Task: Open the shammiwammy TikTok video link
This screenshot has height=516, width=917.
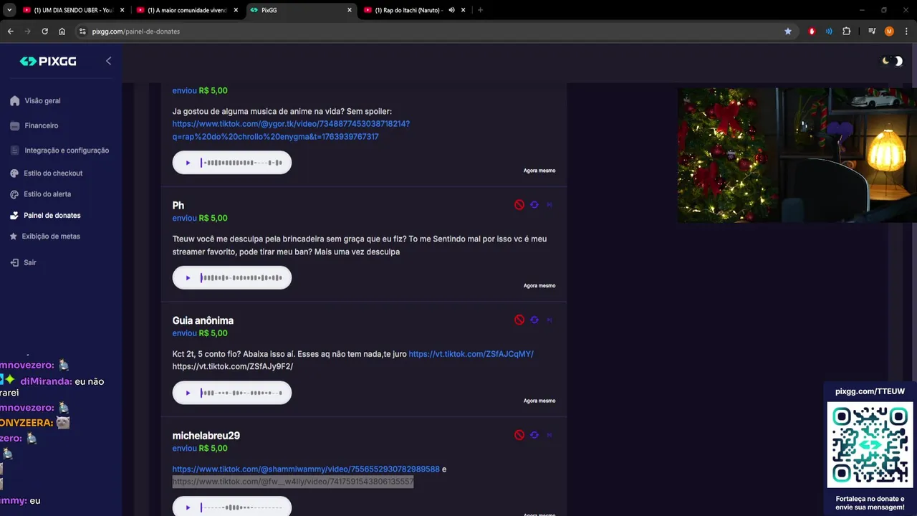Action: (306, 469)
